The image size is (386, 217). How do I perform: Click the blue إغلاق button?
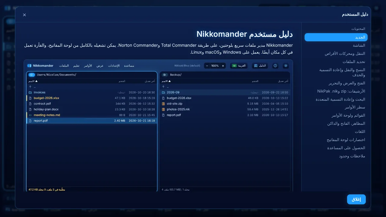coord(356,199)
